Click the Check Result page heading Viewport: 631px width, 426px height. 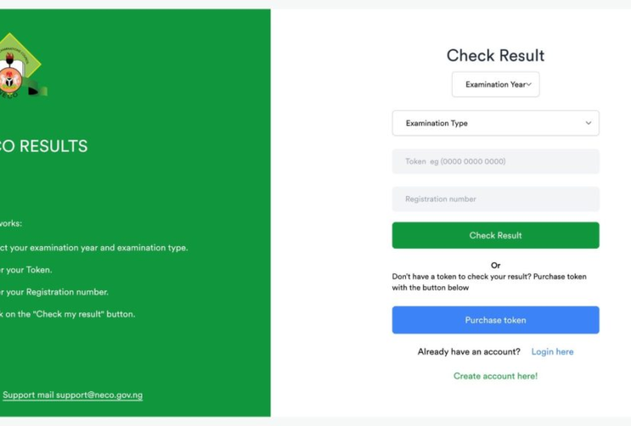pos(495,56)
